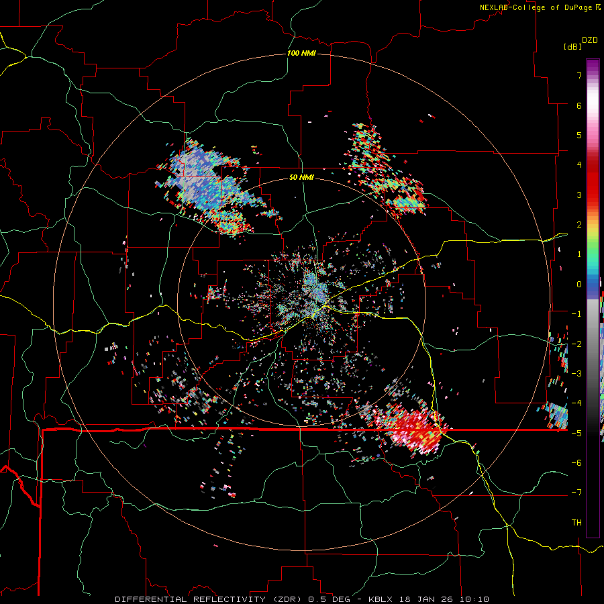The height and width of the screenshot is (604, 604).
Task: Click the DZD product label
Action: [x=590, y=40]
